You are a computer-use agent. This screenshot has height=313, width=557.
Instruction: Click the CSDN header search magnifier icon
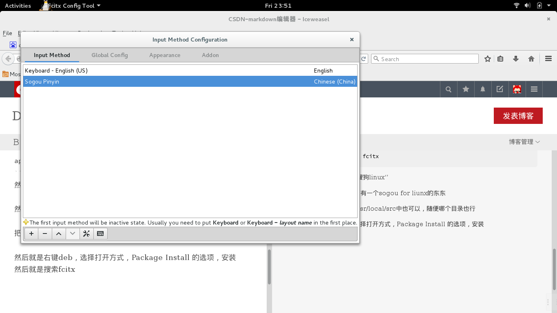click(x=449, y=89)
